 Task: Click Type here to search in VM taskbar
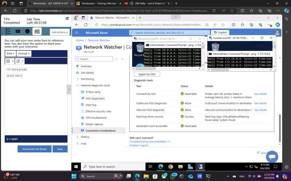tap(113, 167)
